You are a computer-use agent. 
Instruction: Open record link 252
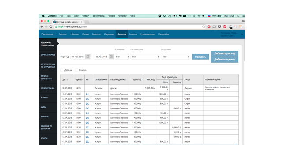tap(87, 142)
